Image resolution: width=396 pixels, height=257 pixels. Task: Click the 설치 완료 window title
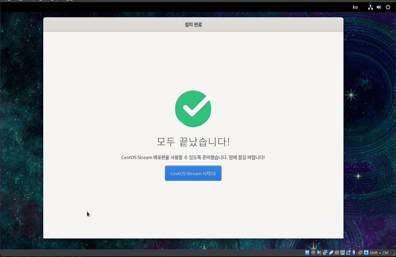point(193,25)
